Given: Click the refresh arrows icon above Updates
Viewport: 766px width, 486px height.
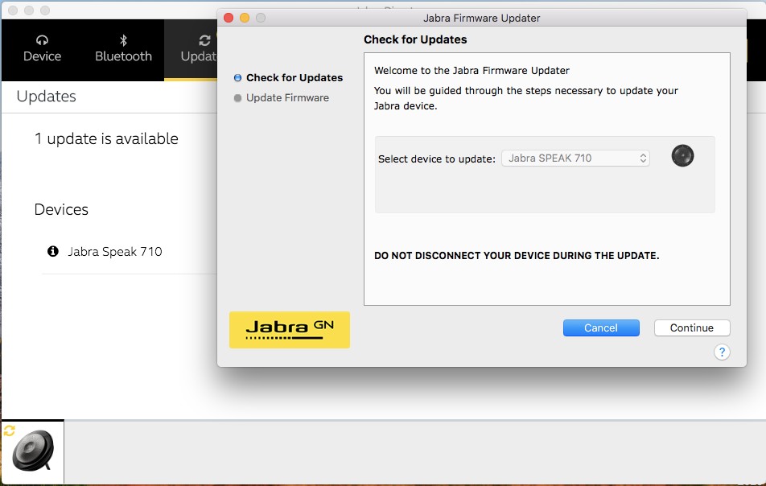Looking at the screenshot, I should coord(204,40).
